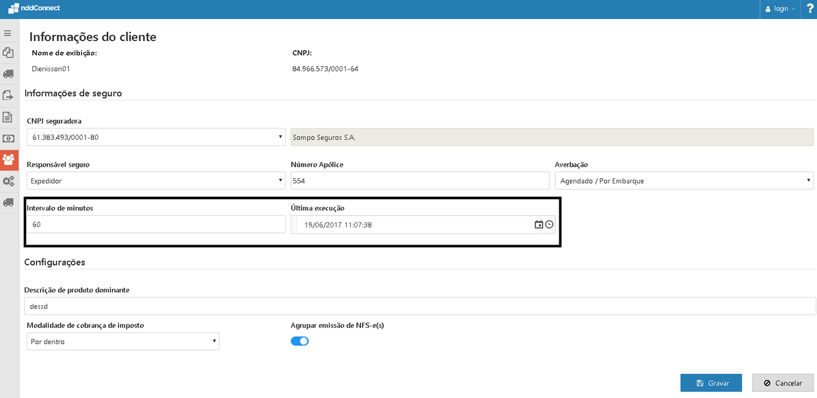
Task: Open the hamburger menu in the sidebar
Action: point(8,33)
